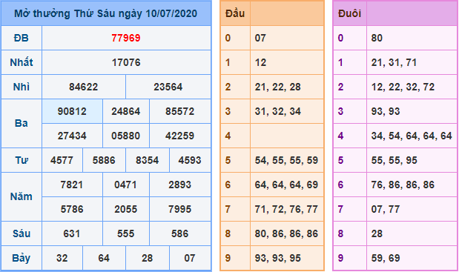Select Đuôi values '55, 55, 95'
Screen dimensions: 459x272
tap(394, 160)
